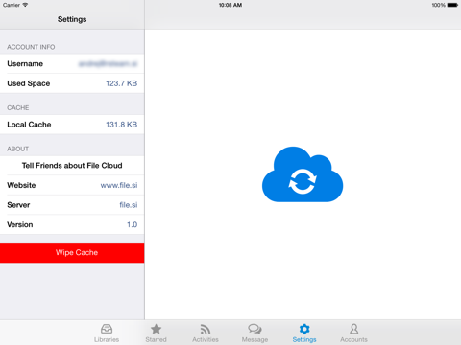The height and width of the screenshot is (345, 461).
Task: Open the Libraries tab
Action: (107, 333)
